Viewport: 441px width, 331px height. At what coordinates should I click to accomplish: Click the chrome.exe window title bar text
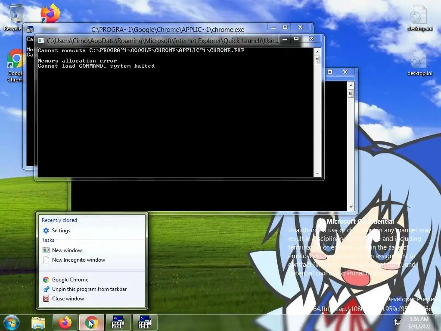(x=168, y=30)
